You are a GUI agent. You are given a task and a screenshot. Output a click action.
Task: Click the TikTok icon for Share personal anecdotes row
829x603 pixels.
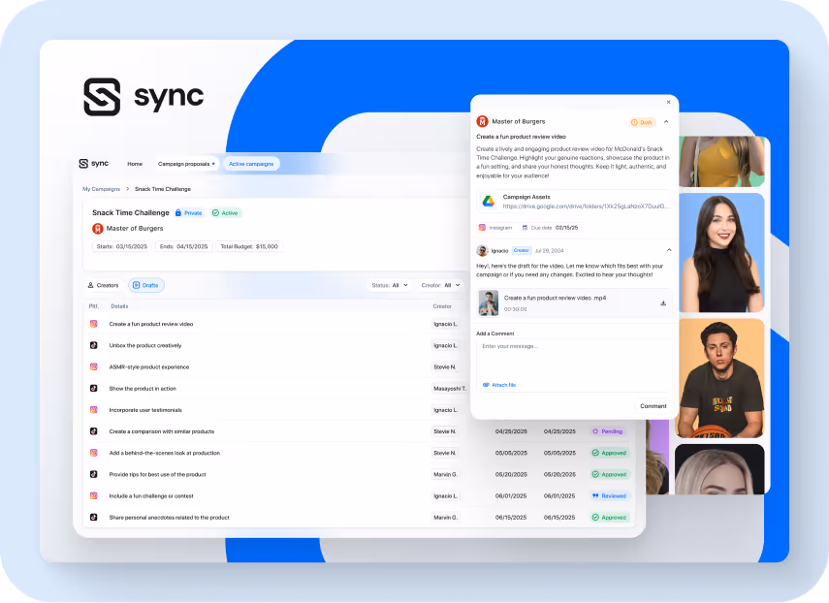click(x=94, y=518)
